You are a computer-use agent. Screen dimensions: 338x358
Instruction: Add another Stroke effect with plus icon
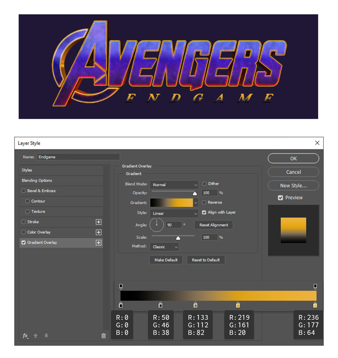99,222
